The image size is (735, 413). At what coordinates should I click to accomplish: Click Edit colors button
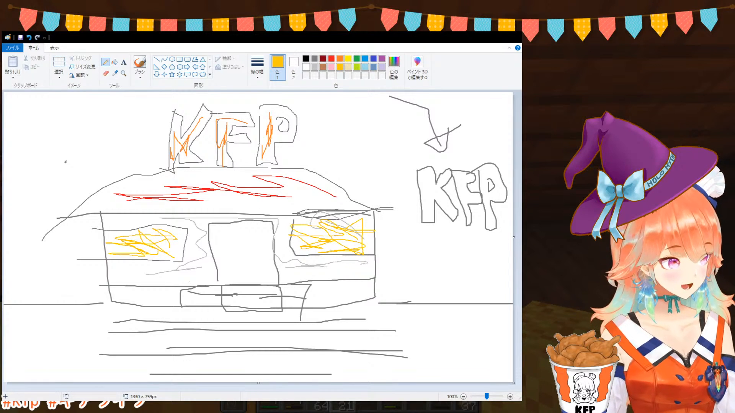pos(394,67)
